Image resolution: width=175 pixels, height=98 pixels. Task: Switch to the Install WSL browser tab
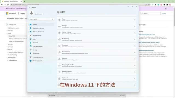tap(11, 2)
